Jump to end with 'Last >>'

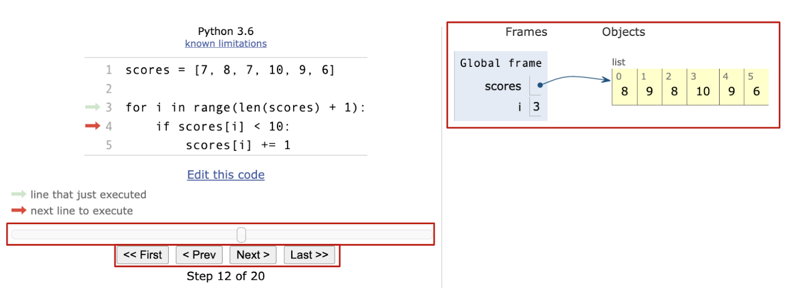[309, 255]
